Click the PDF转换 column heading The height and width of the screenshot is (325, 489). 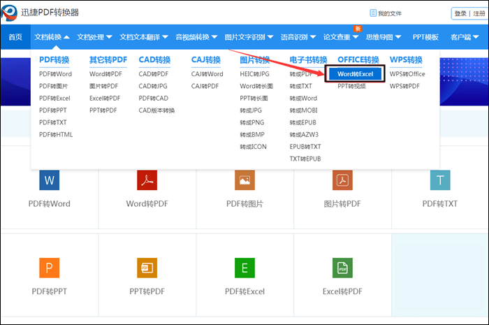[x=54, y=59]
